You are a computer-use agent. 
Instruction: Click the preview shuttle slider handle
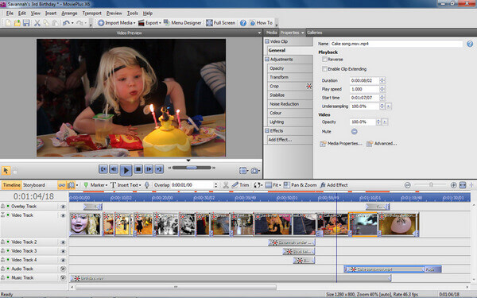pyautogui.click(x=192, y=168)
